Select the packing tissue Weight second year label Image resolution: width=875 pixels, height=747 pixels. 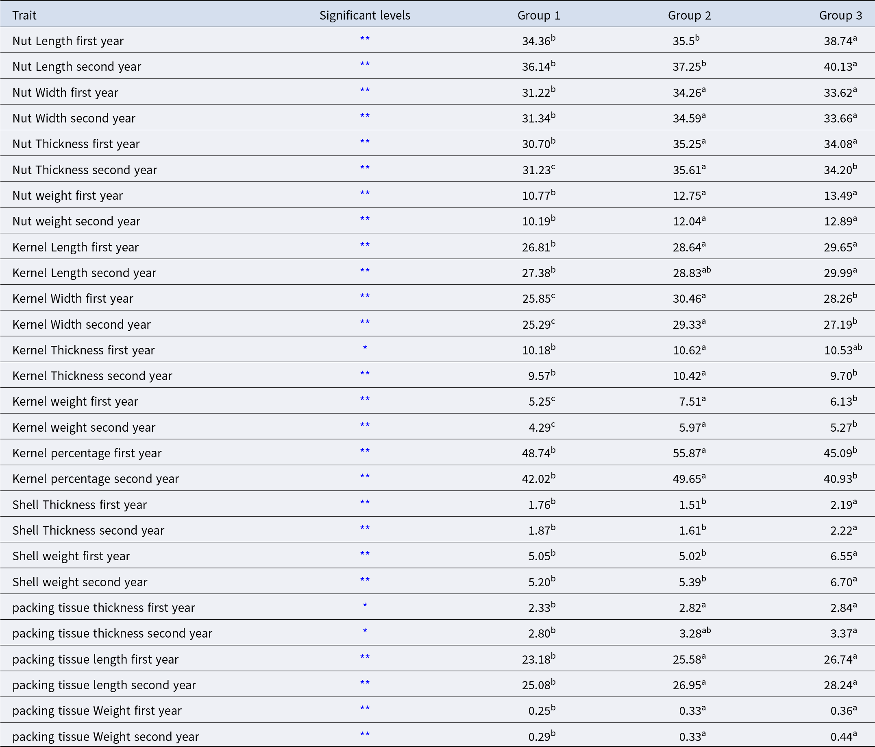point(106,736)
